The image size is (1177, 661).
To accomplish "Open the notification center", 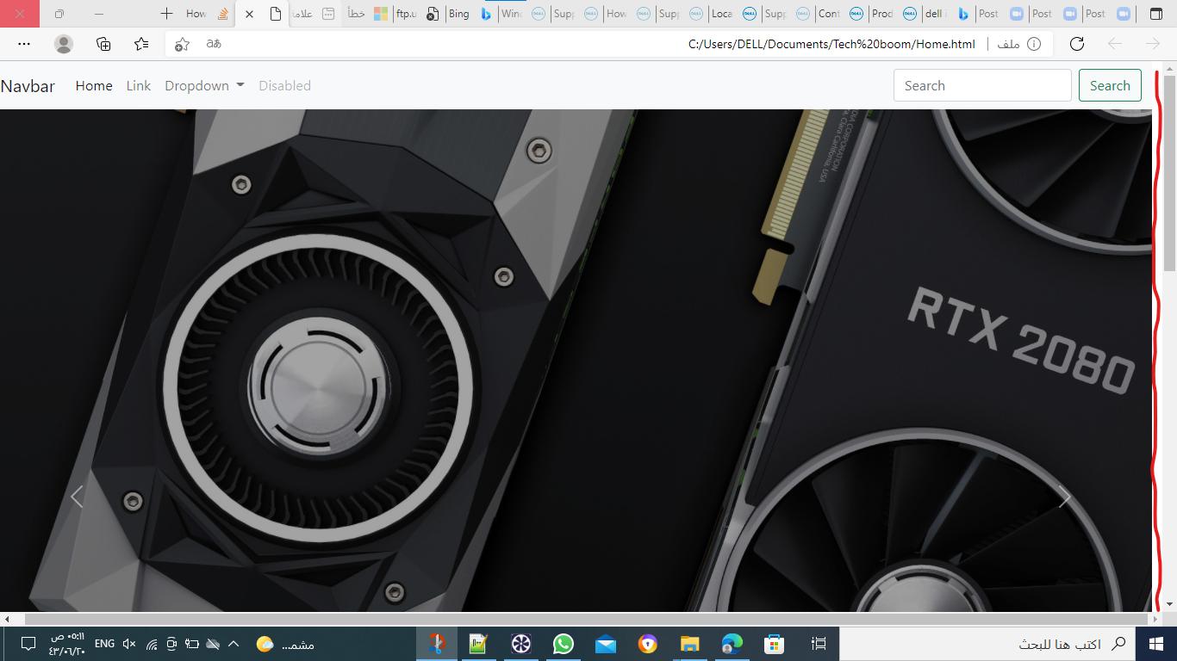I will [x=28, y=644].
